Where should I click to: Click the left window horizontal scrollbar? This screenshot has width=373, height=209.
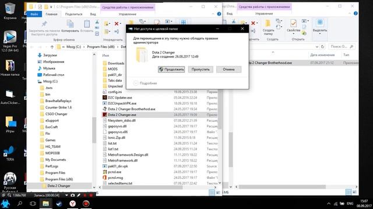(x=142, y=187)
